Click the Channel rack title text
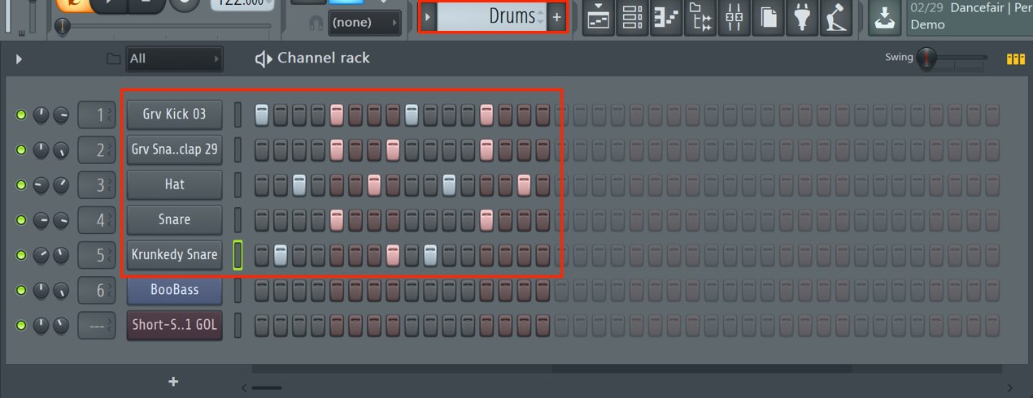 click(x=324, y=58)
